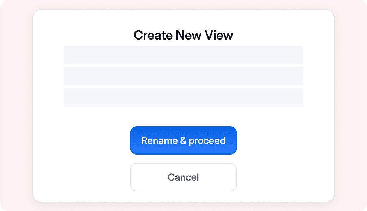This screenshot has width=367, height=211.
Task: Dismiss dialog using the outlined Cancel button
Action: 183,177
